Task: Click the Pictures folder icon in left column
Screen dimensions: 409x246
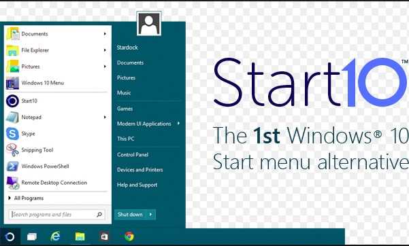Action: (x=13, y=67)
